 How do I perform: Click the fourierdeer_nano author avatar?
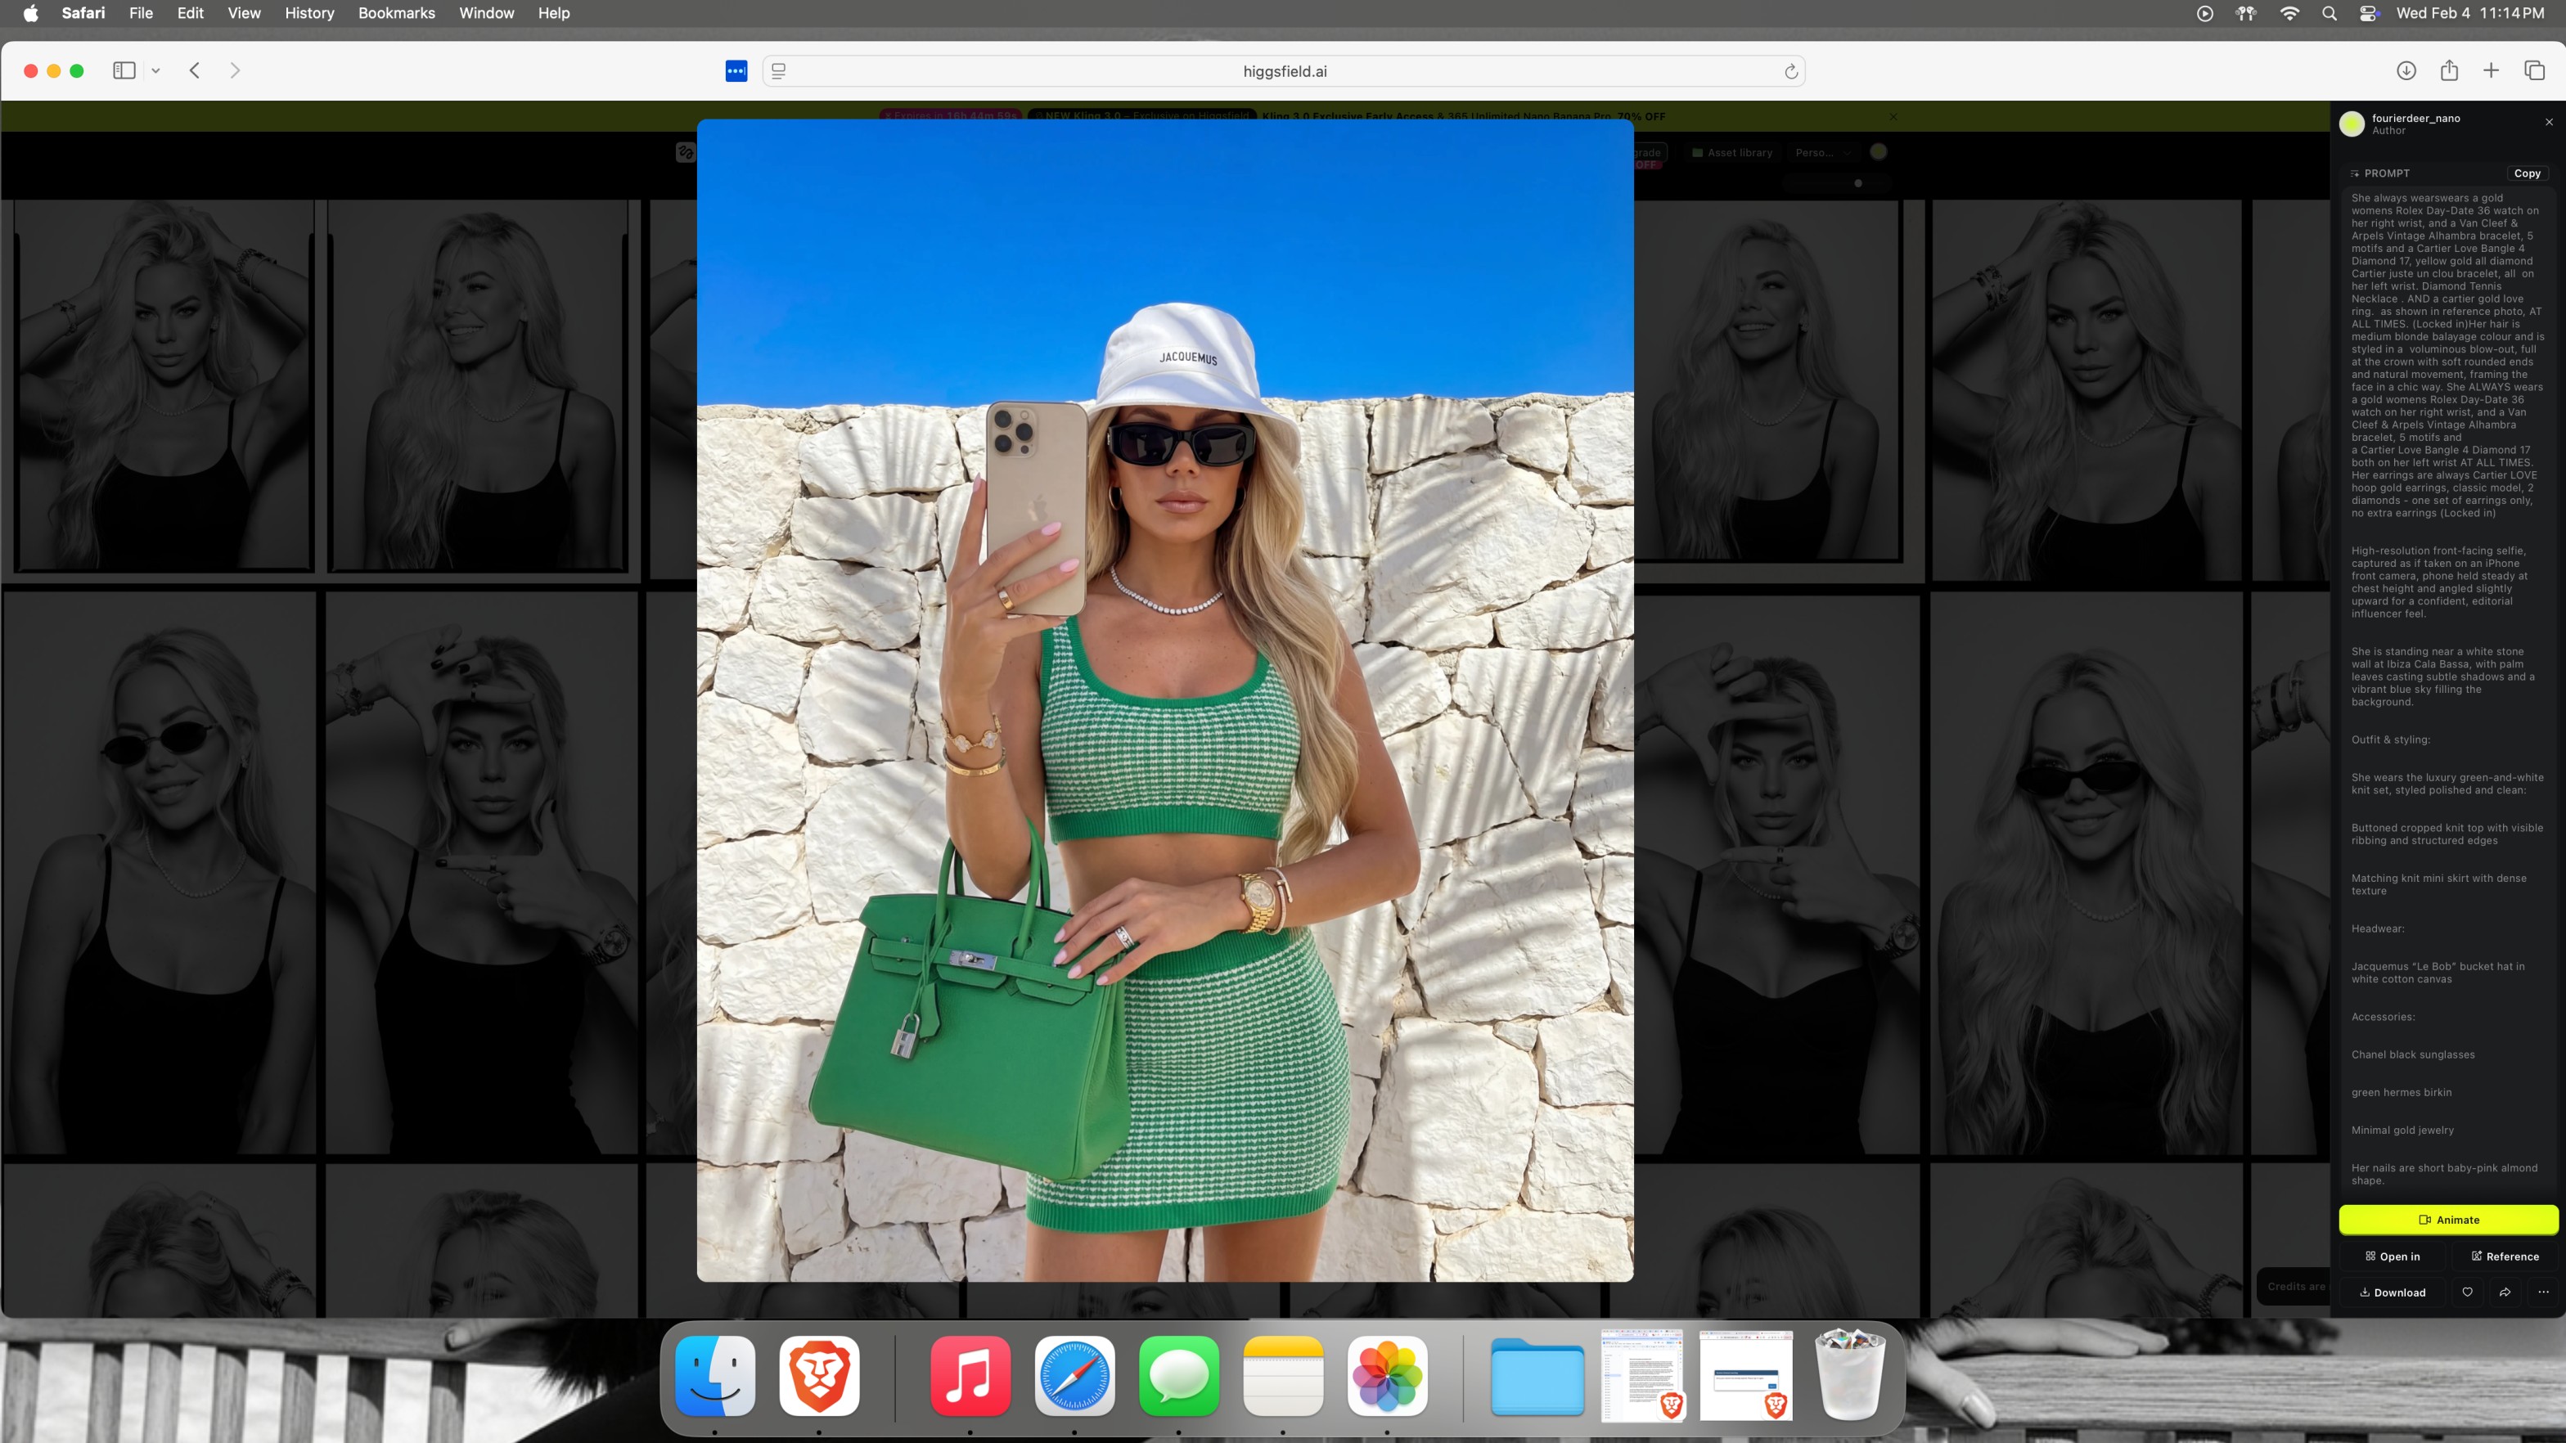coord(2352,124)
